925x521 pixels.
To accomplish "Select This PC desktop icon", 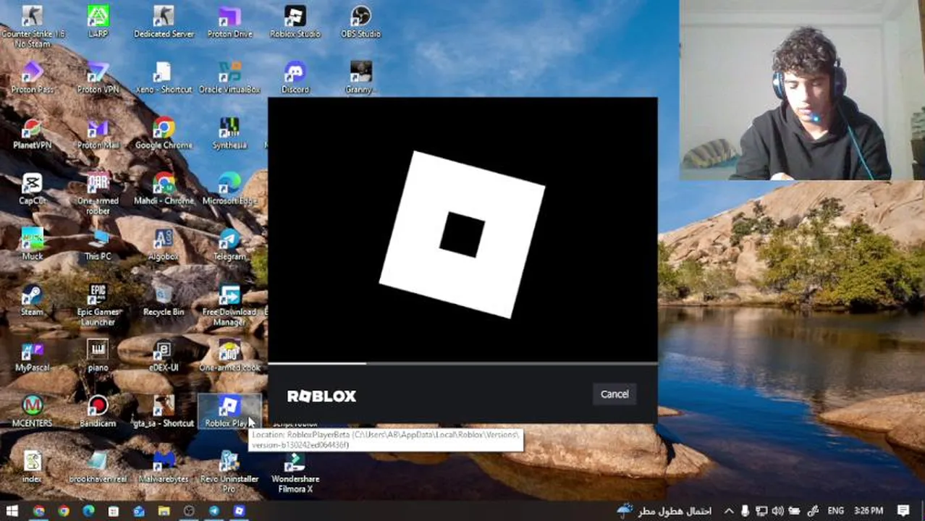I will coord(98,244).
